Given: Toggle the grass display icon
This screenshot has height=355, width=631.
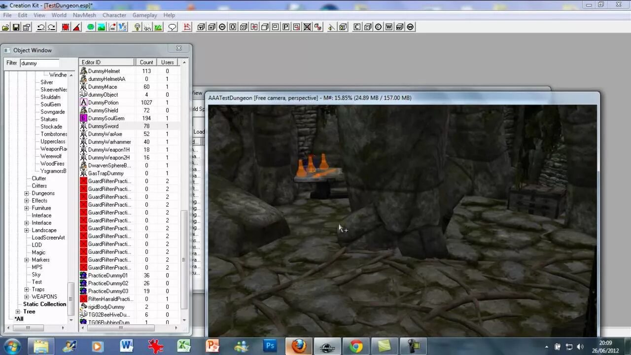Looking at the screenshot, I should (158, 27).
